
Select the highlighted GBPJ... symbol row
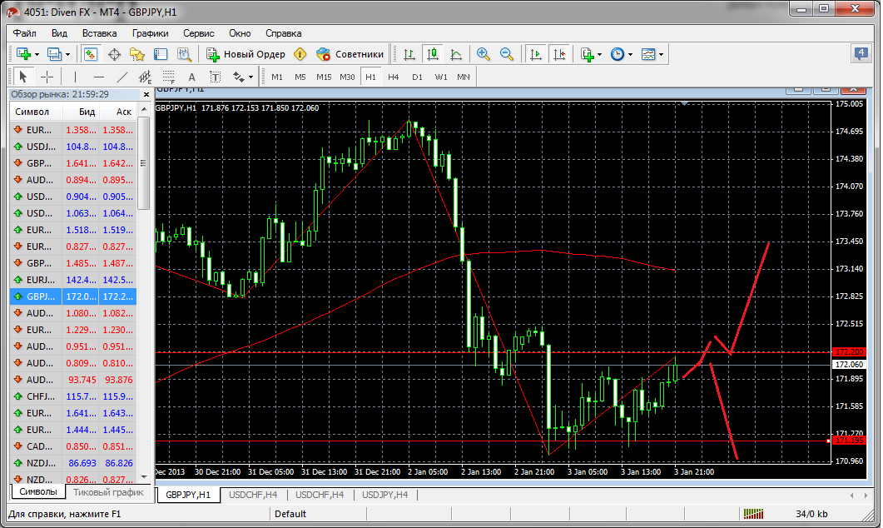(73, 296)
